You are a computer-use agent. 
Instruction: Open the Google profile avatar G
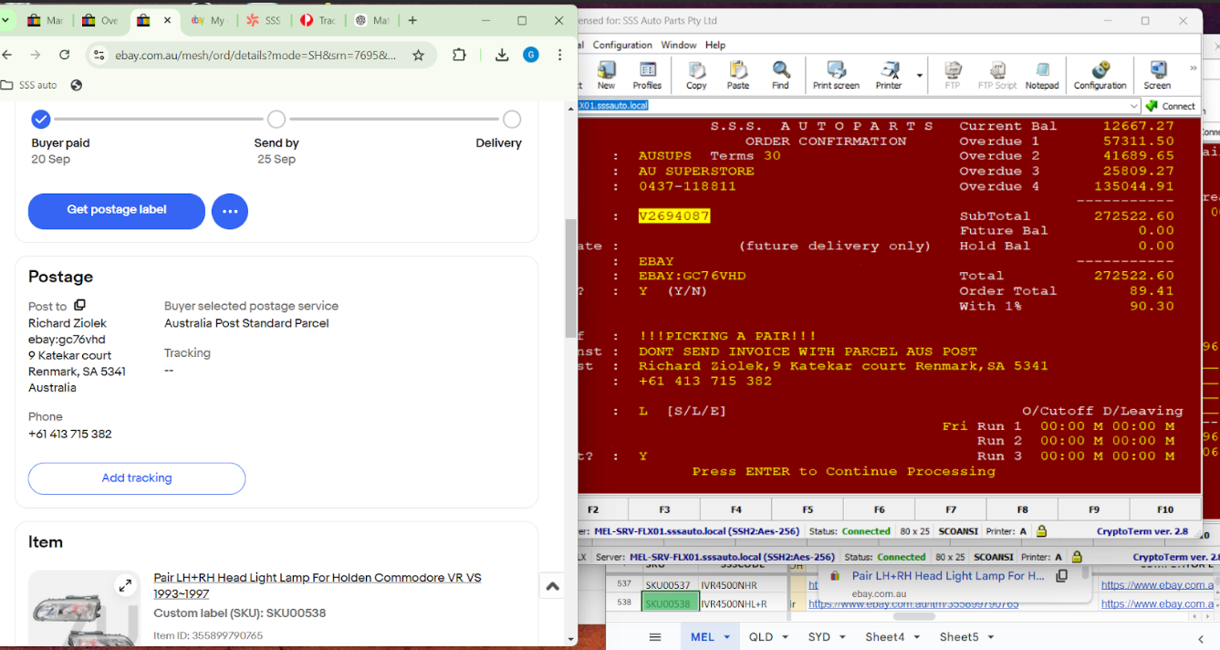[x=531, y=55]
